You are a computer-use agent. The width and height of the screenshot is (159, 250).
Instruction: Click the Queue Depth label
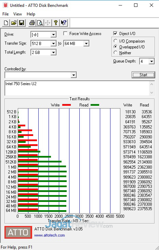tap(124, 61)
